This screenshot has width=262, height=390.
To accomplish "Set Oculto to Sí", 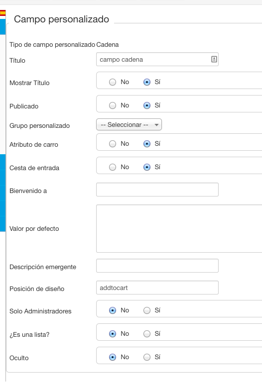I will point(147,357).
